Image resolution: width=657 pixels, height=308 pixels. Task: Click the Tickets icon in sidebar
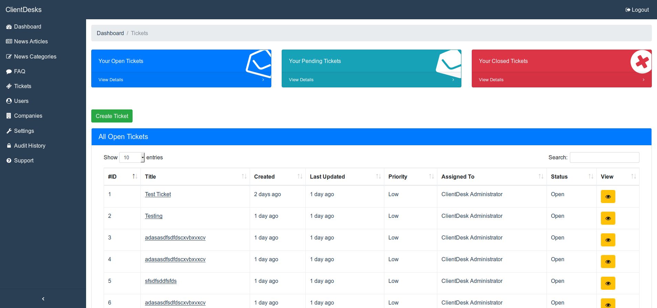point(9,86)
